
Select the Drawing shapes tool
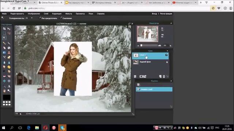(9, 57)
